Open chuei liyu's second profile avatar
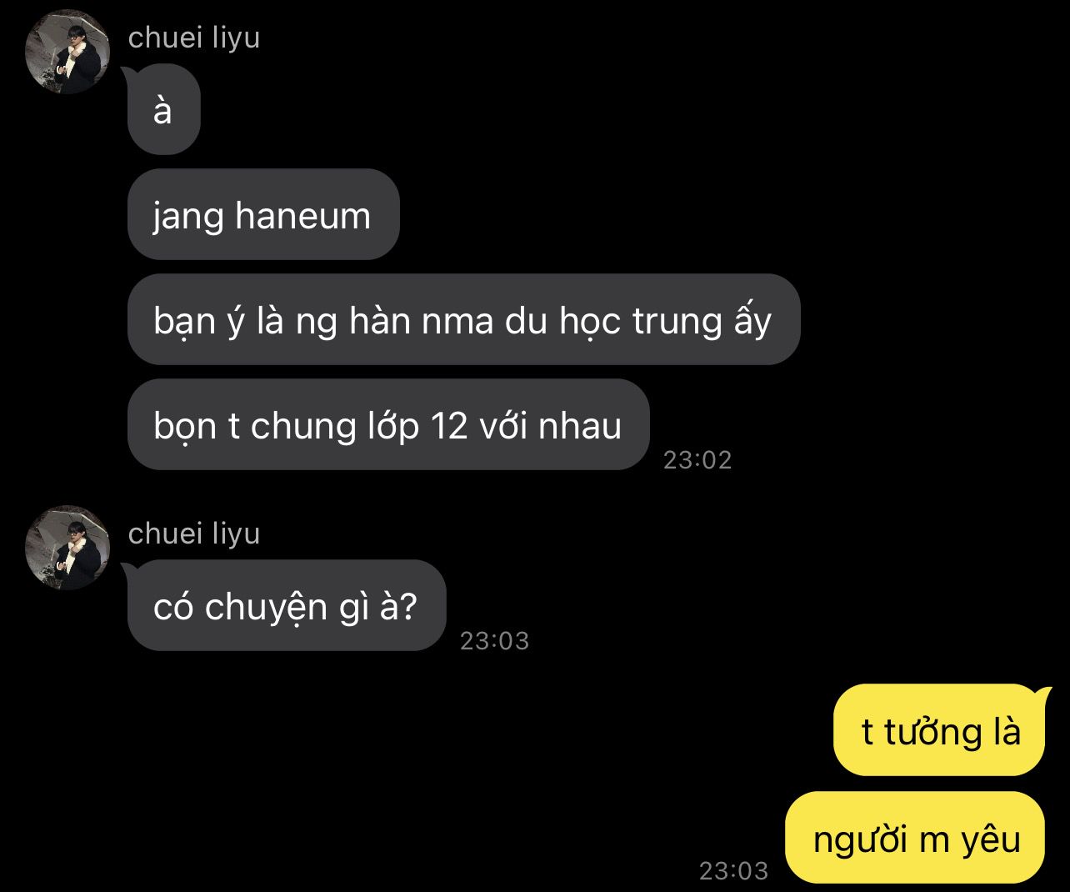Image resolution: width=1070 pixels, height=892 pixels. tap(68, 549)
